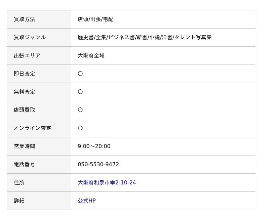Click the circle mark in 即日査定 row

(80, 74)
